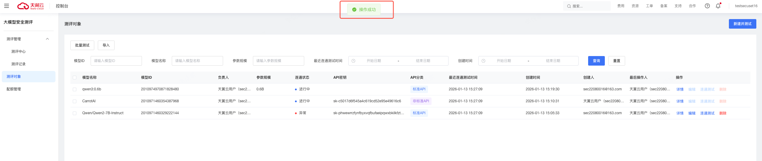Click the State Cloud logo

(x=30, y=6)
